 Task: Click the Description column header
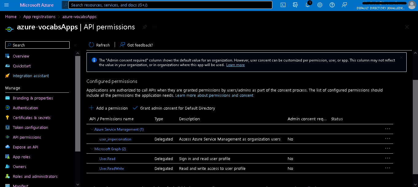(190, 119)
